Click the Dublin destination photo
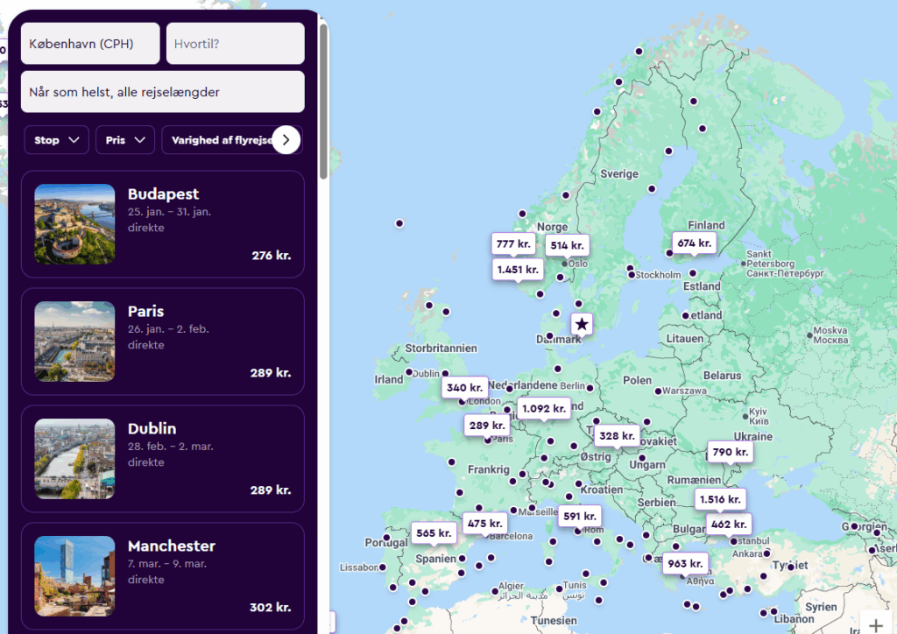Screen dimensions: 897x634 click(x=74, y=459)
